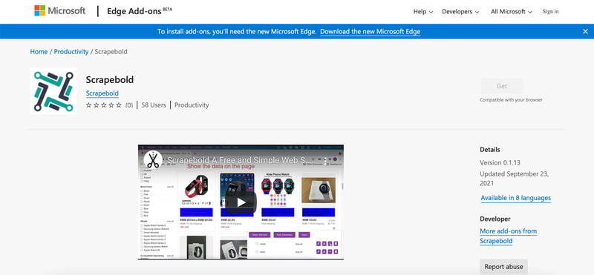Go to Home breadcrumb
The height and width of the screenshot is (275, 594).
coord(39,51)
